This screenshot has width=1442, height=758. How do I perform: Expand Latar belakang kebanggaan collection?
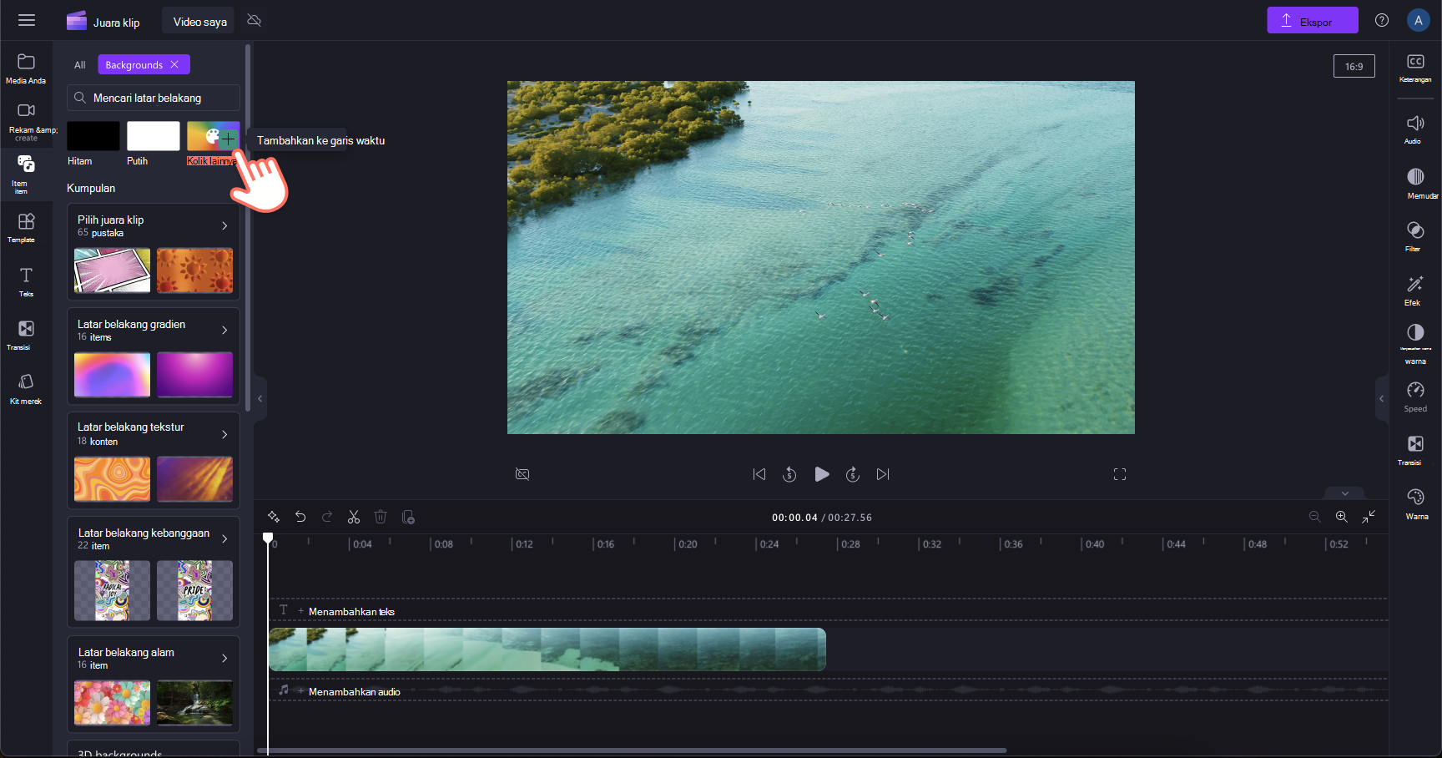(224, 538)
